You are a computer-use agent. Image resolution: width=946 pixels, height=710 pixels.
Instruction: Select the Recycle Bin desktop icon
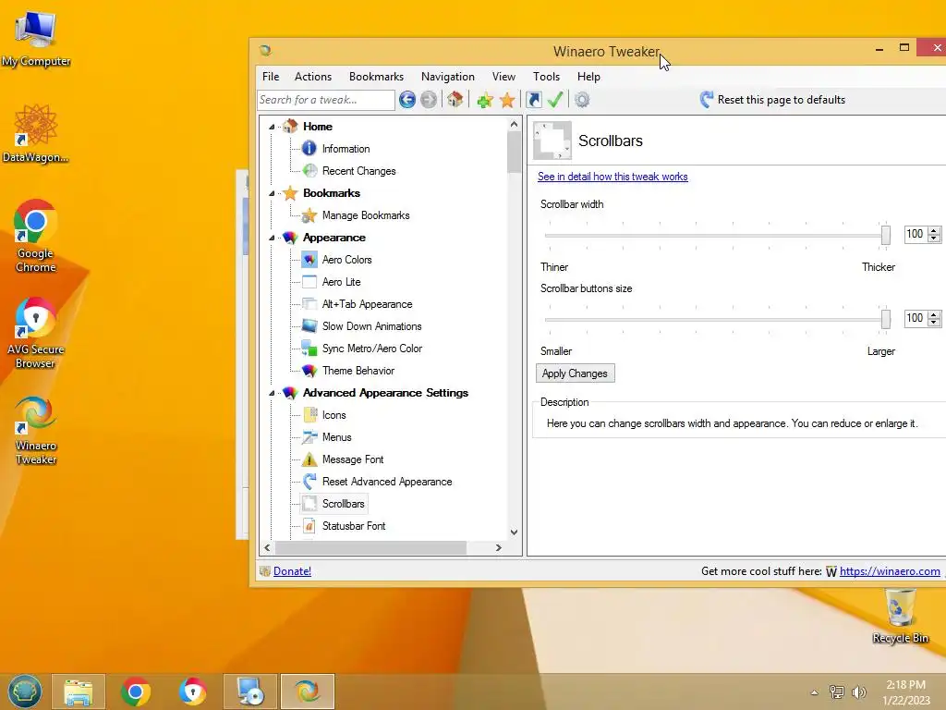(x=900, y=617)
